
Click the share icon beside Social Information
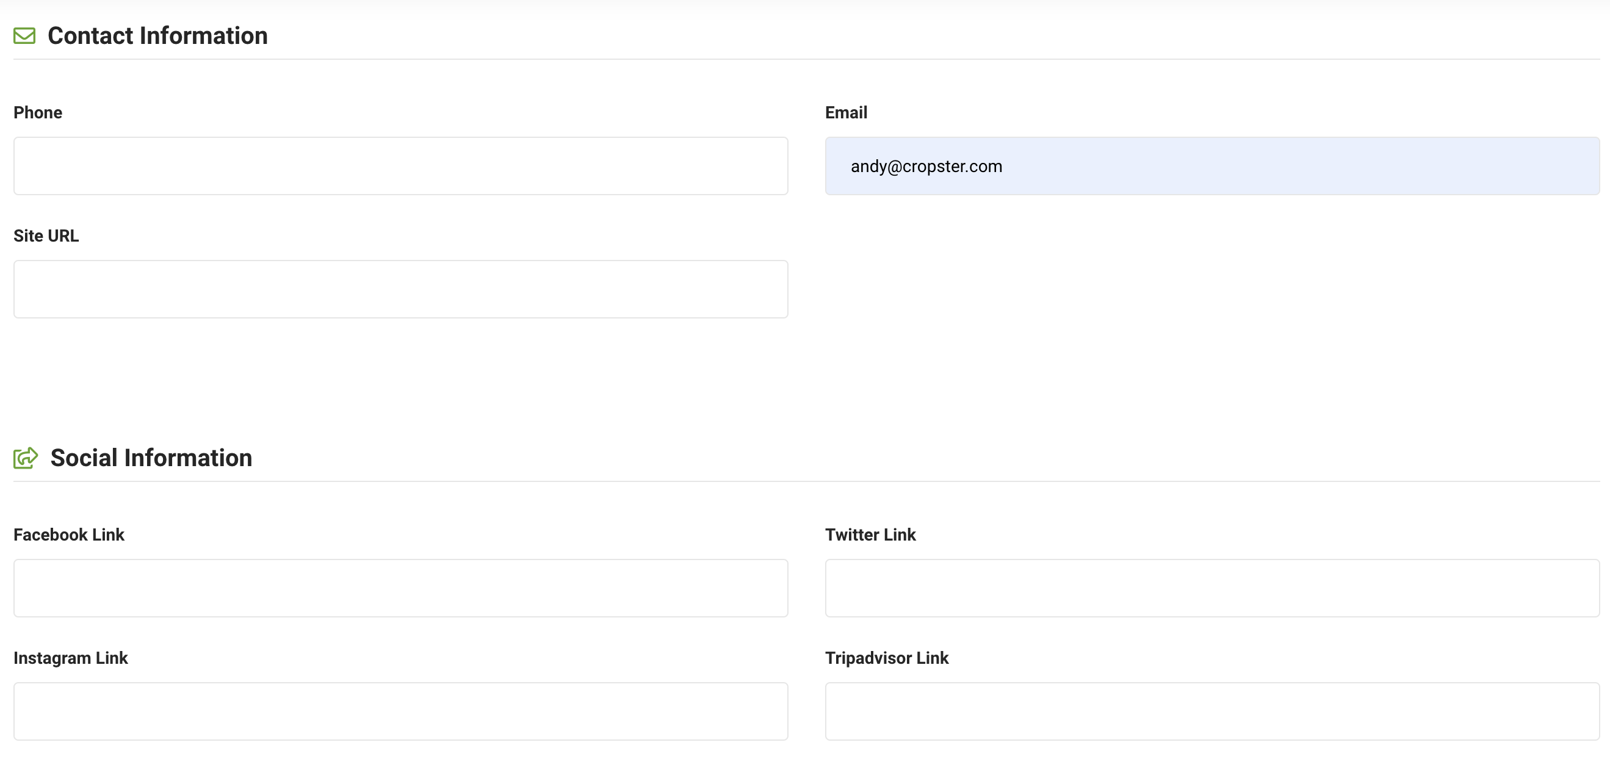(x=26, y=458)
